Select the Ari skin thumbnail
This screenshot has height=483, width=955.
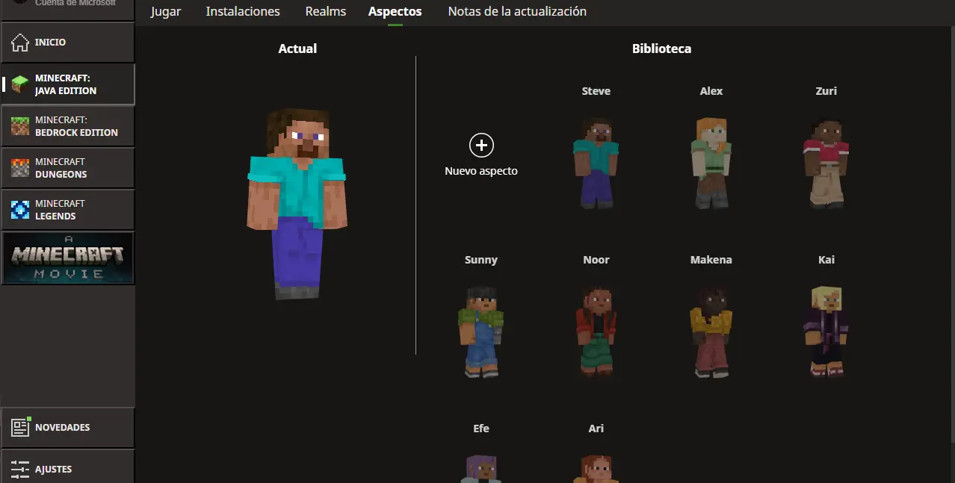click(596, 468)
